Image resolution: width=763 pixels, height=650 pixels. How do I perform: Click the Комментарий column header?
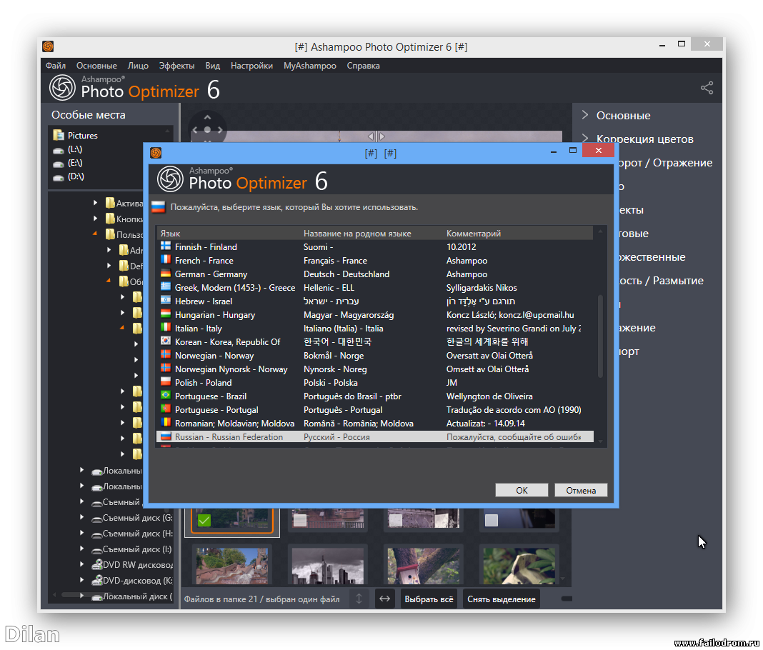click(473, 233)
